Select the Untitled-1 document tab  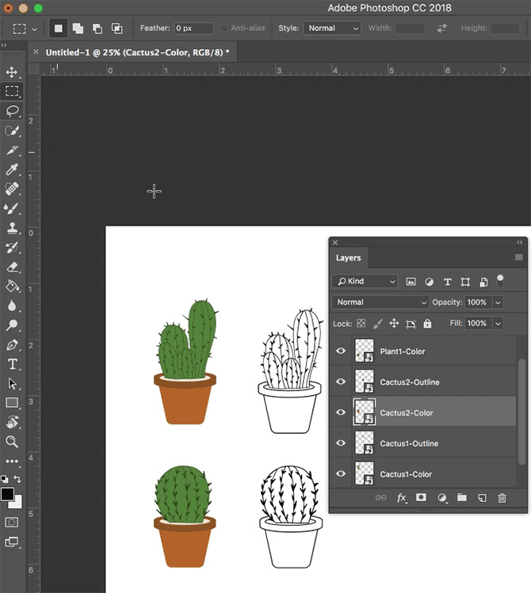point(136,52)
